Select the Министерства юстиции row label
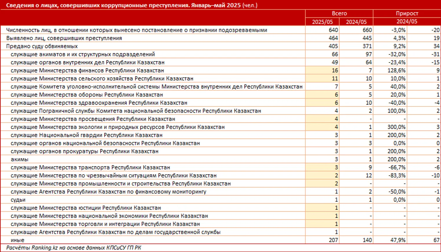The height and width of the screenshot is (252, 441). pyautogui.click(x=86, y=208)
